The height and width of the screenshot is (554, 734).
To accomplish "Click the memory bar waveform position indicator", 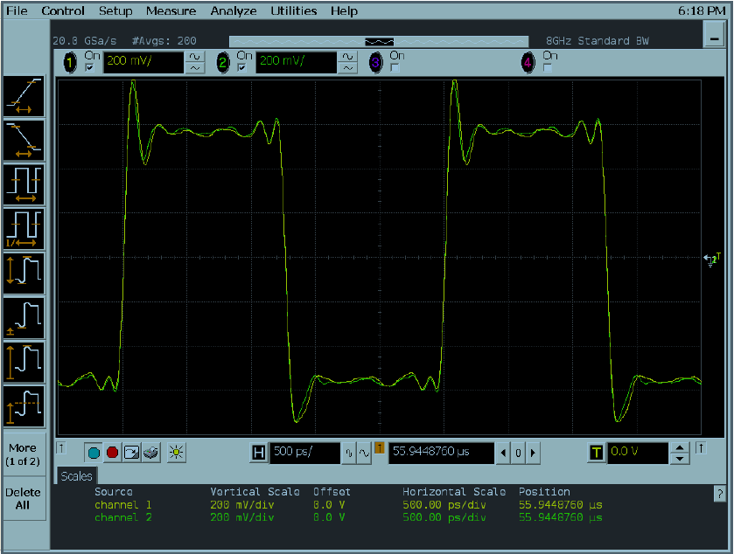I will click(379, 42).
